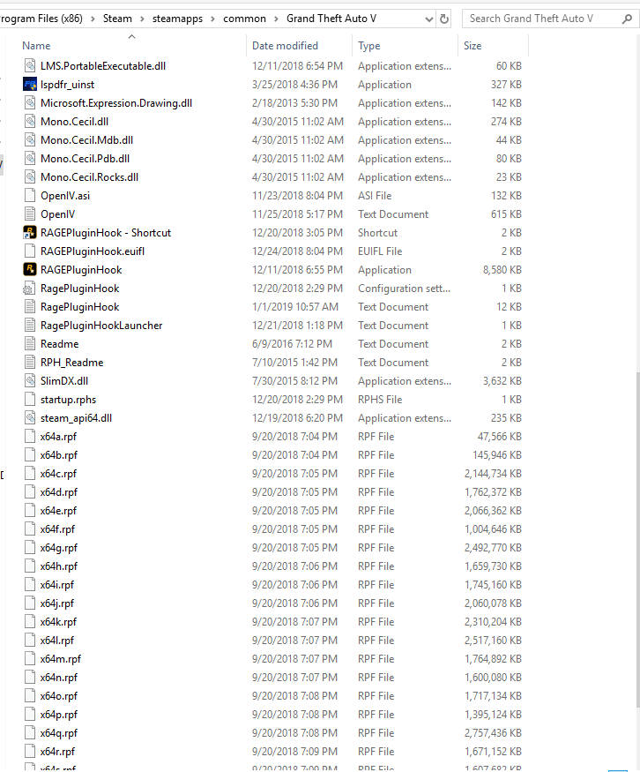Image resolution: width=640 pixels, height=772 pixels.
Task: Click the RagePluginHook configuration settings gear icon
Action: click(30, 289)
